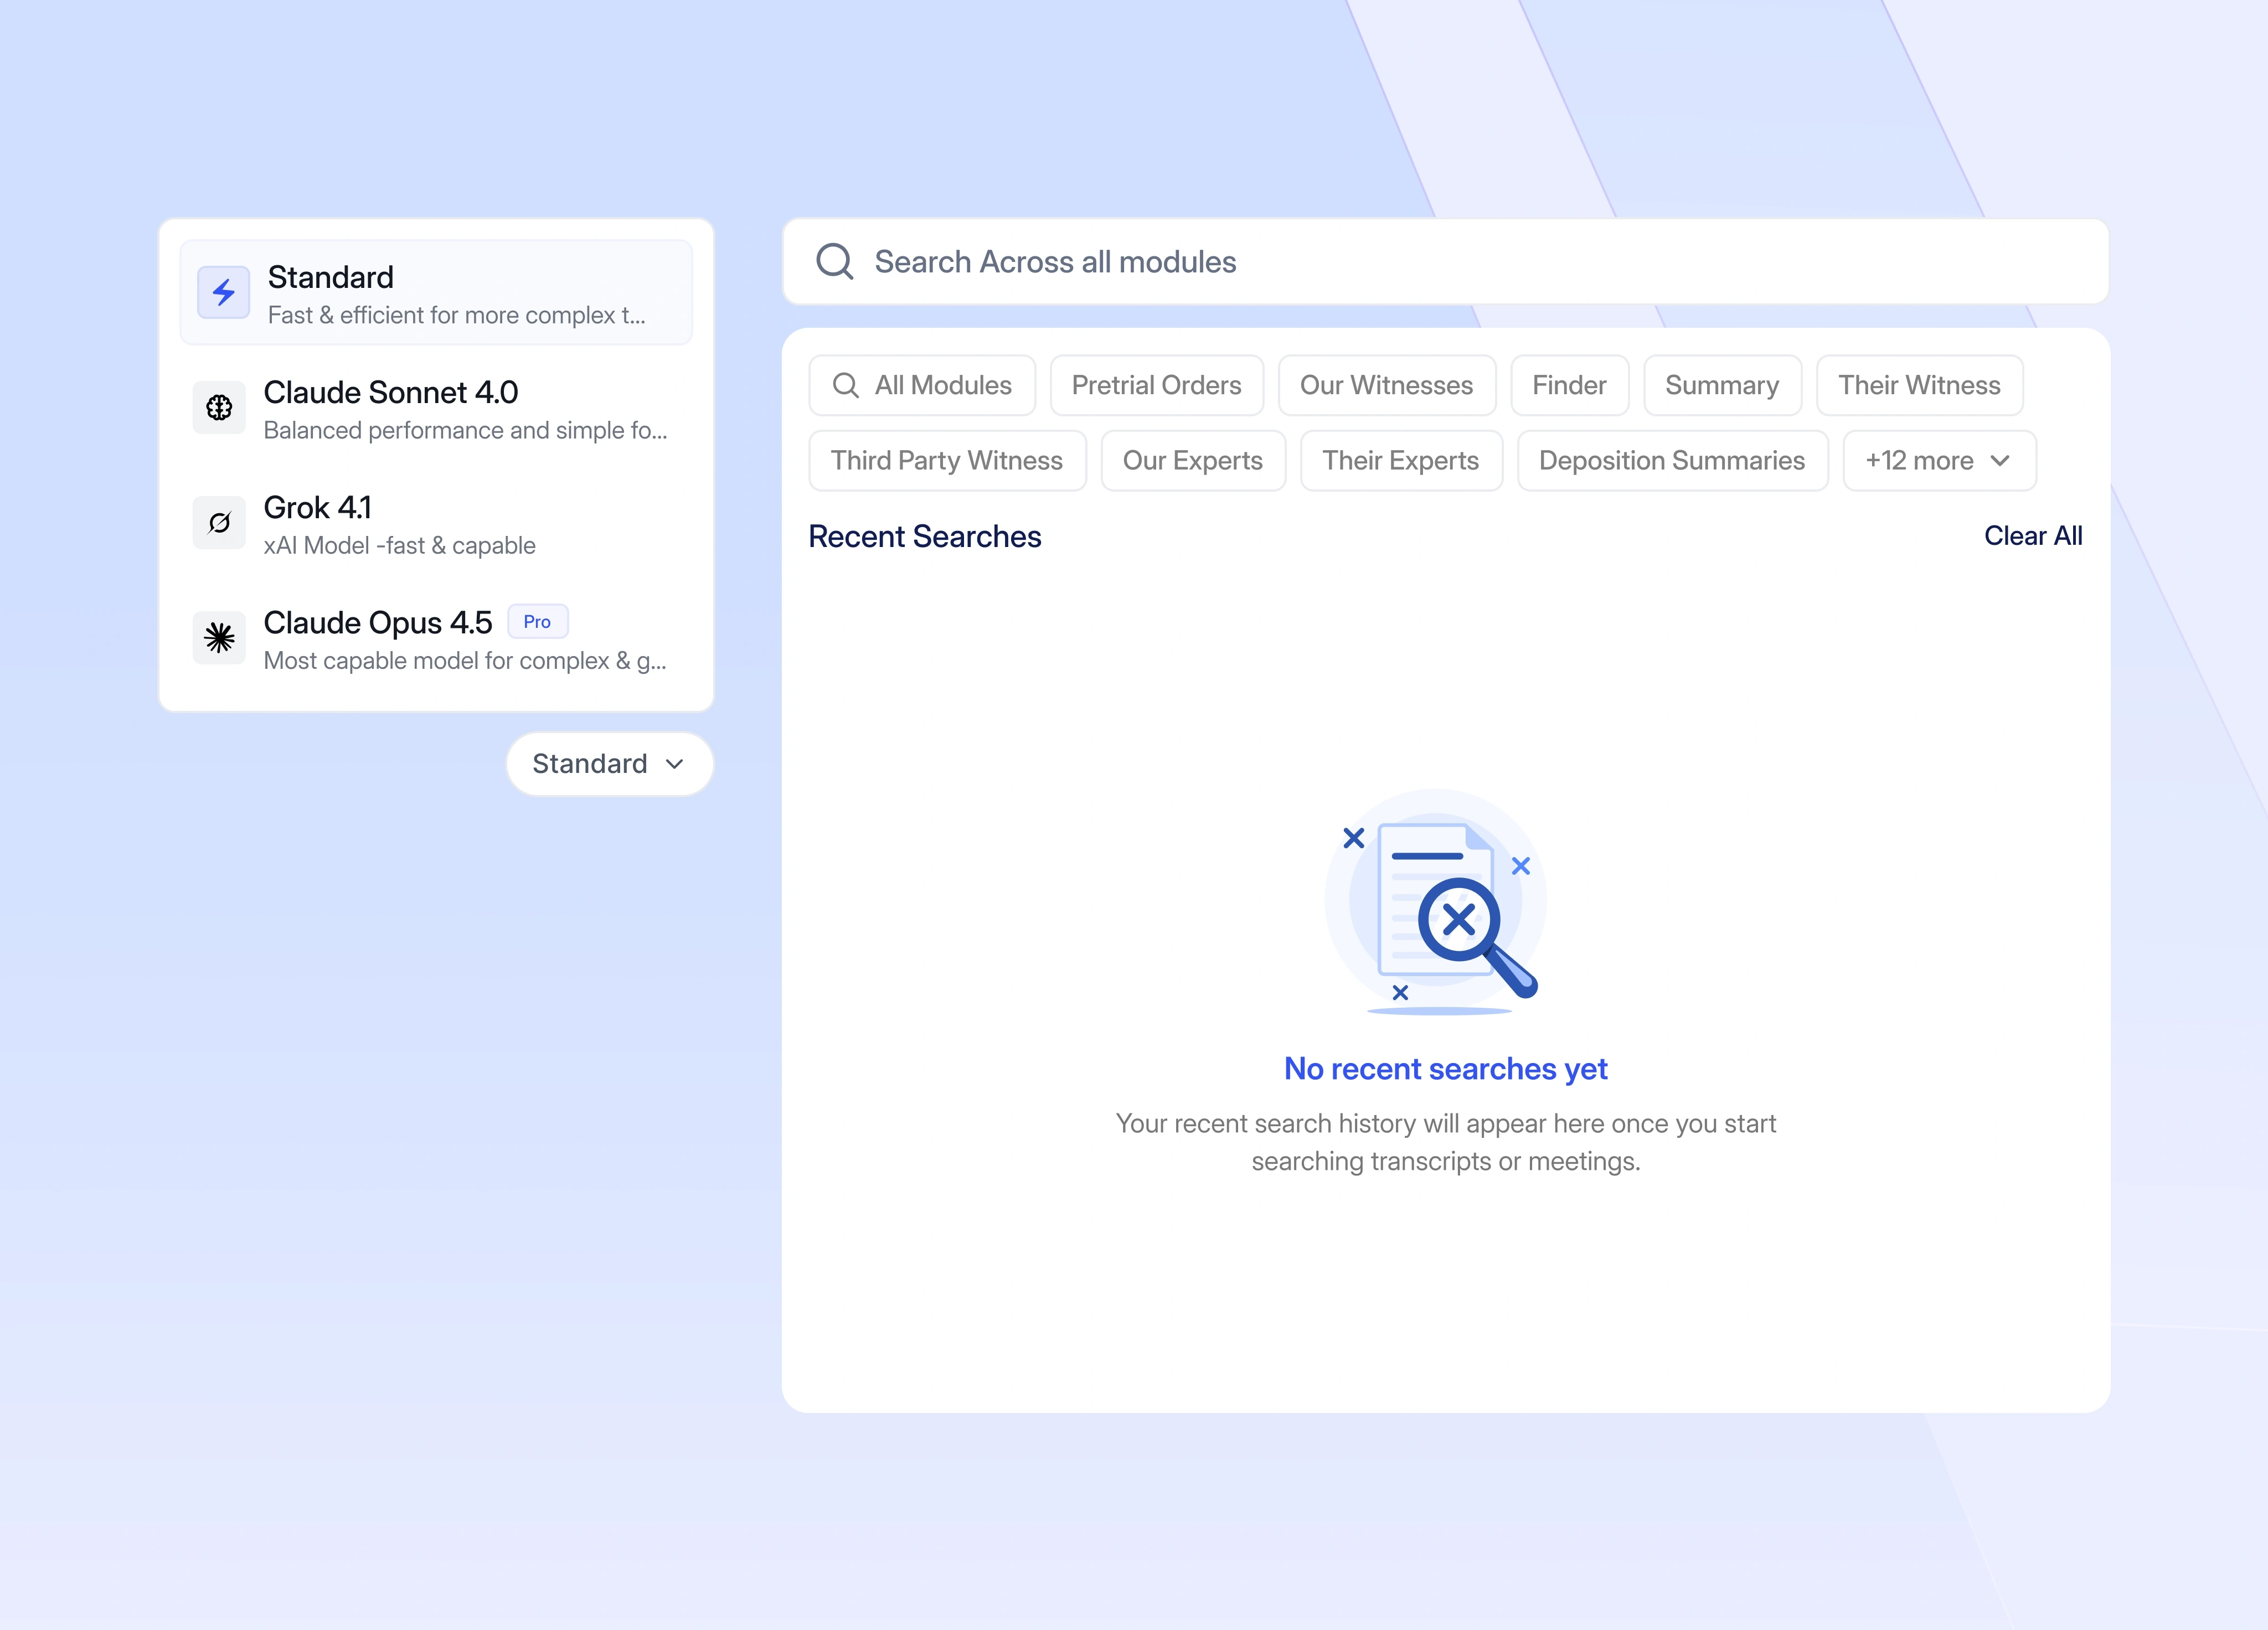Filter by Pretrial Orders
The width and height of the screenshot is (2268, 1630).
1157,386
